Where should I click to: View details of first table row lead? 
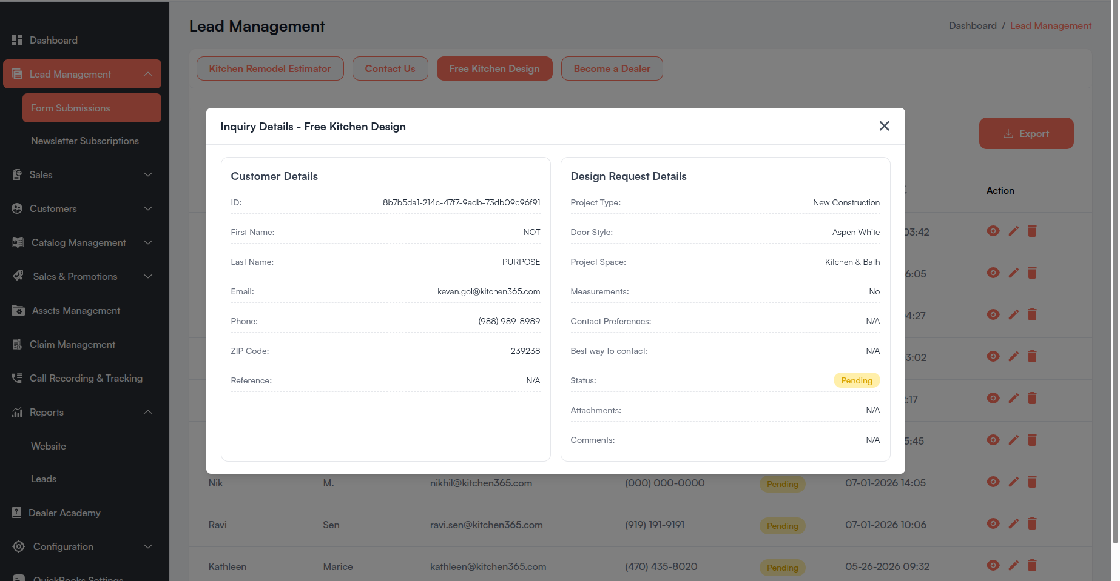pos(993,231)
